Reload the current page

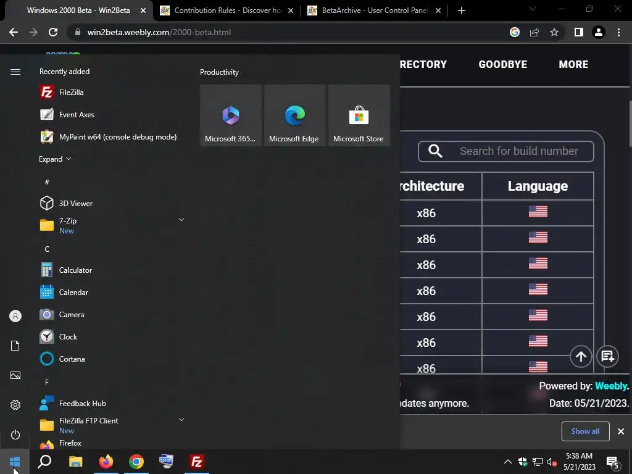point(53,32)
